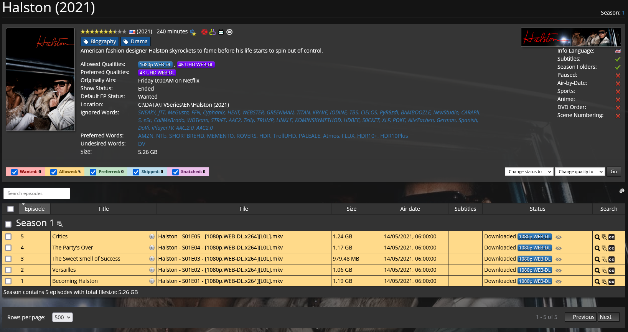Image resolution: width=628 pixels, height=332 pixels.
Task: Click the Info Language UK flag
Action: [x=618, y=51]
